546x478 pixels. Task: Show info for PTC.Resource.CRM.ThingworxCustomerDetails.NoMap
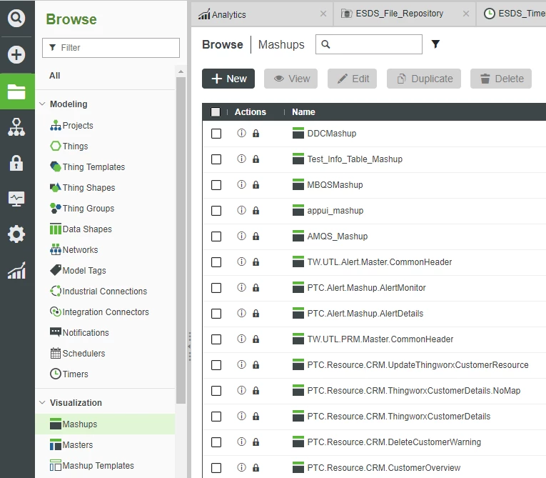pyautogui.click(x=241, y=390)
